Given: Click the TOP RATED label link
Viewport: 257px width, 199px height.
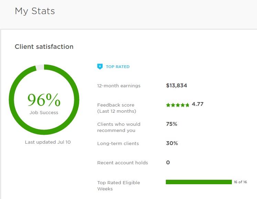Looking at the screenshot, I should click(118, 67).
